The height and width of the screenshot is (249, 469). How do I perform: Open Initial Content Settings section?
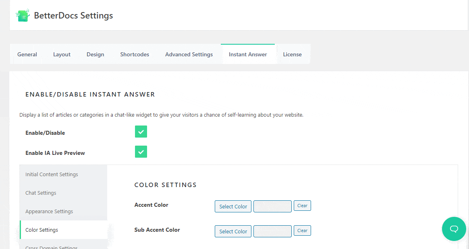pyautogui.click(x=52, y=175)
